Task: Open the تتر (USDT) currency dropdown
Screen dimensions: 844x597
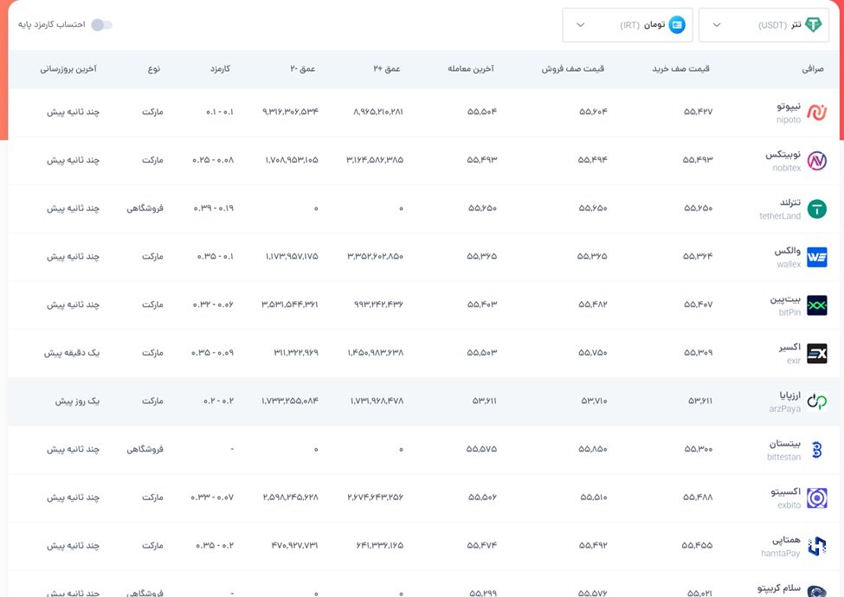Action: pyautogui.click(x=763, y=25)
